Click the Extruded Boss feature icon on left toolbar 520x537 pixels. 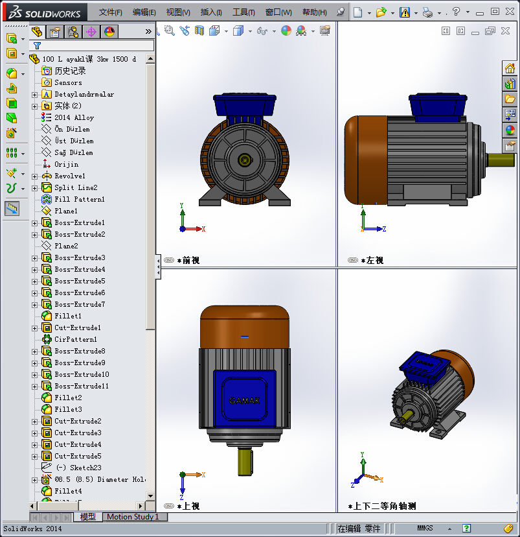tap(12, 38)
